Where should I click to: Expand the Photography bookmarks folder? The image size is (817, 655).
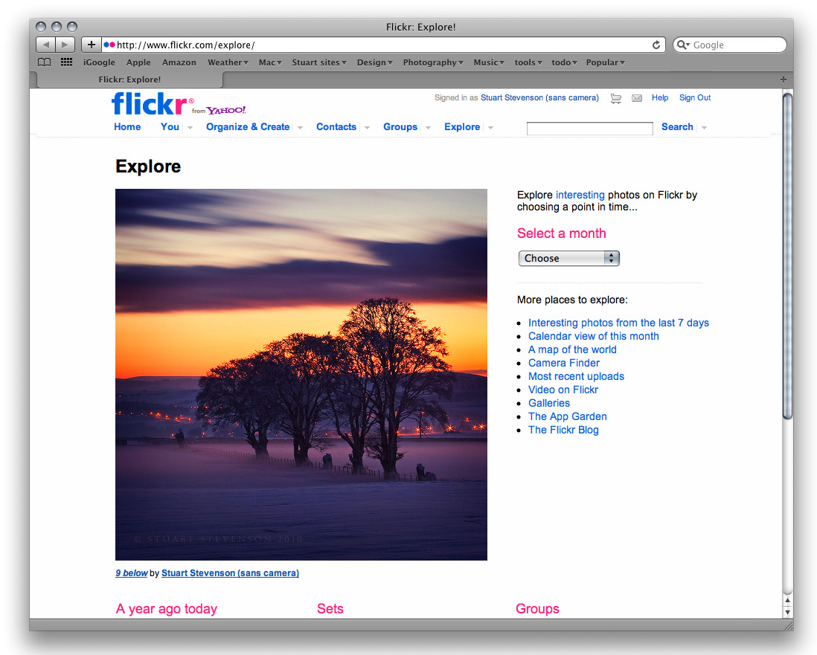tap(432, 62)
